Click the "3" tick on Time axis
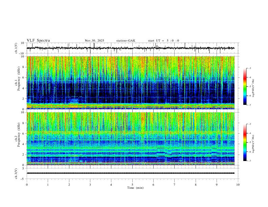The width and height of the screenshot is (268, 207). click(x=90, y=185)
